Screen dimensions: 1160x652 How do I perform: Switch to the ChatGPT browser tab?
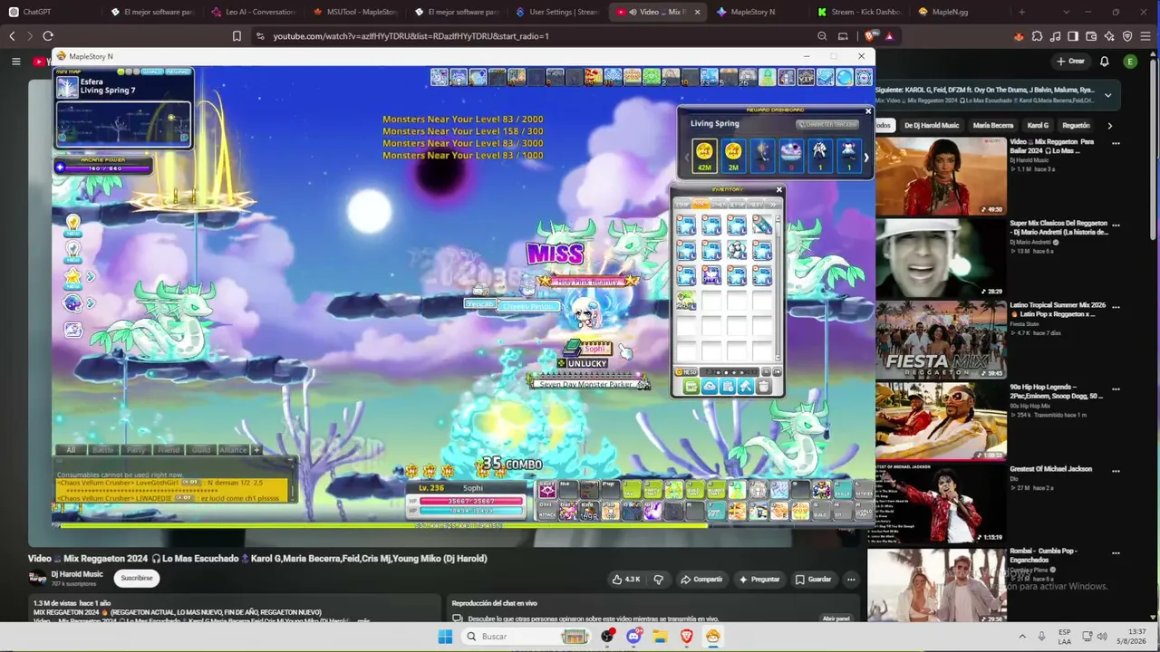pos(49,12)
